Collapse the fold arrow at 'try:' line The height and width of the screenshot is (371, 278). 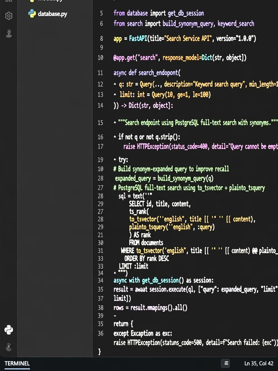[x=115, y=160]
